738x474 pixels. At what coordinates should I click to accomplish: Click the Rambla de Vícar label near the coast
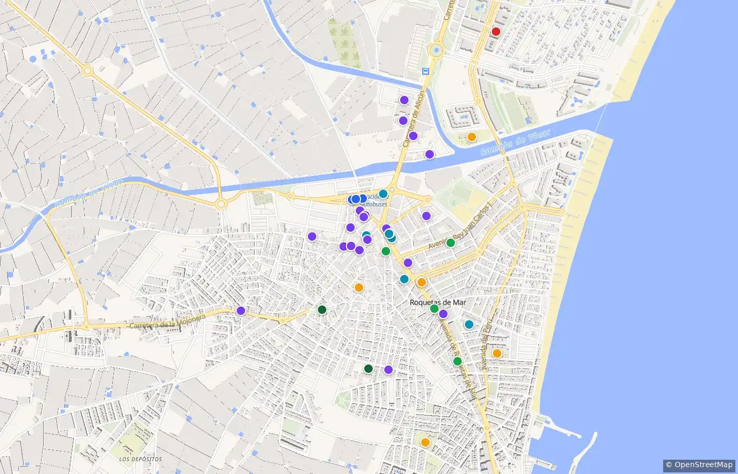point(515,142)
